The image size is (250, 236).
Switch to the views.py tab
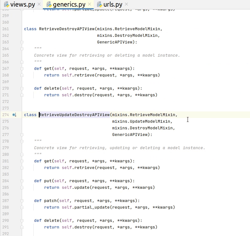(22, 4)
